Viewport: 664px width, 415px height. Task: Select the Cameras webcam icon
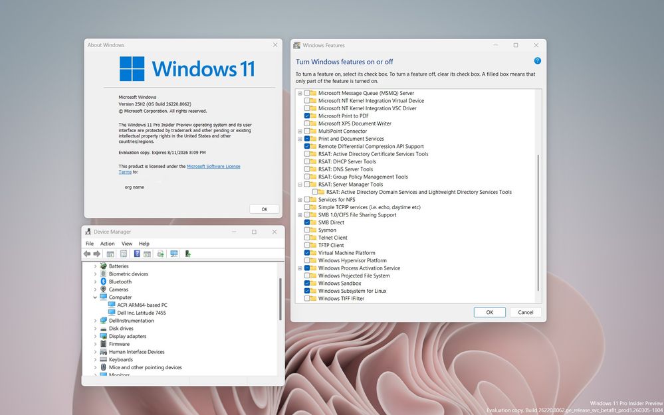pyautogui.click(x=103, y=290)
